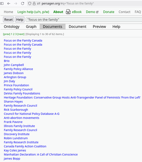Viewport: 142px width, 162px height.
Task: Reload the page with the refresh icon
Action: pos(22,3)
